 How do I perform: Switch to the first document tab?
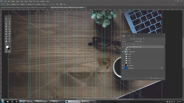(x=24, y=7)
